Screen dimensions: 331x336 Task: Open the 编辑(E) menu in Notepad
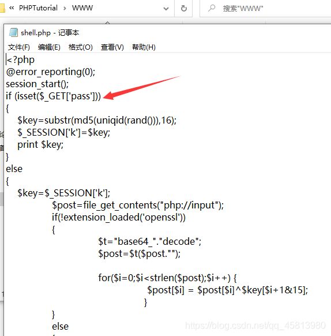click(x=49, y=47)
